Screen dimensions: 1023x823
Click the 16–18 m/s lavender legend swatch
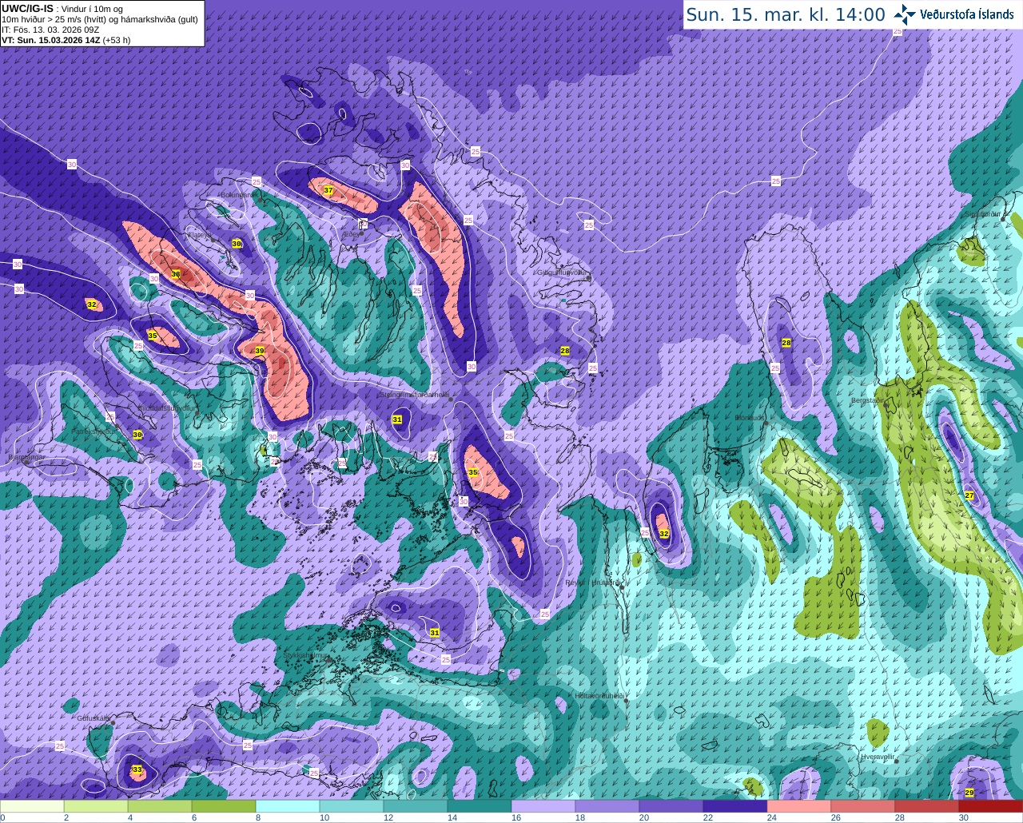pyautogui.click(x=543, y=806)
